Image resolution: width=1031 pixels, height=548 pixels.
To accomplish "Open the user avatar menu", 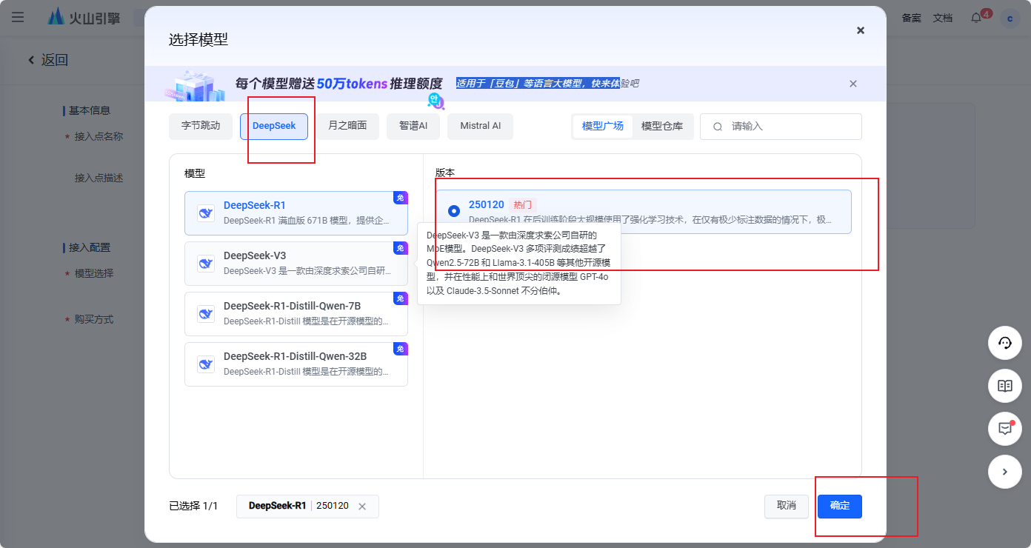I will point(1010,18).
